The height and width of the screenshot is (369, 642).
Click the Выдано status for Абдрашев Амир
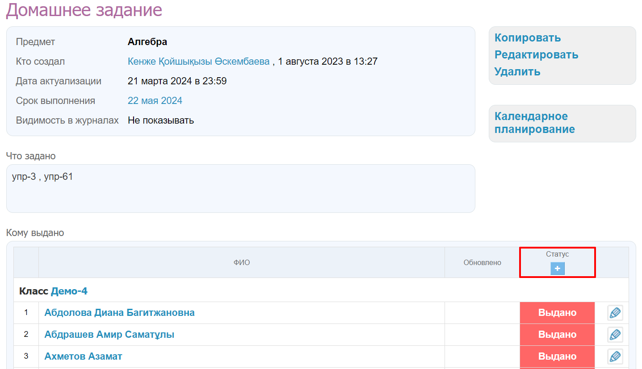pyautogui.click(x=557, y=335)
